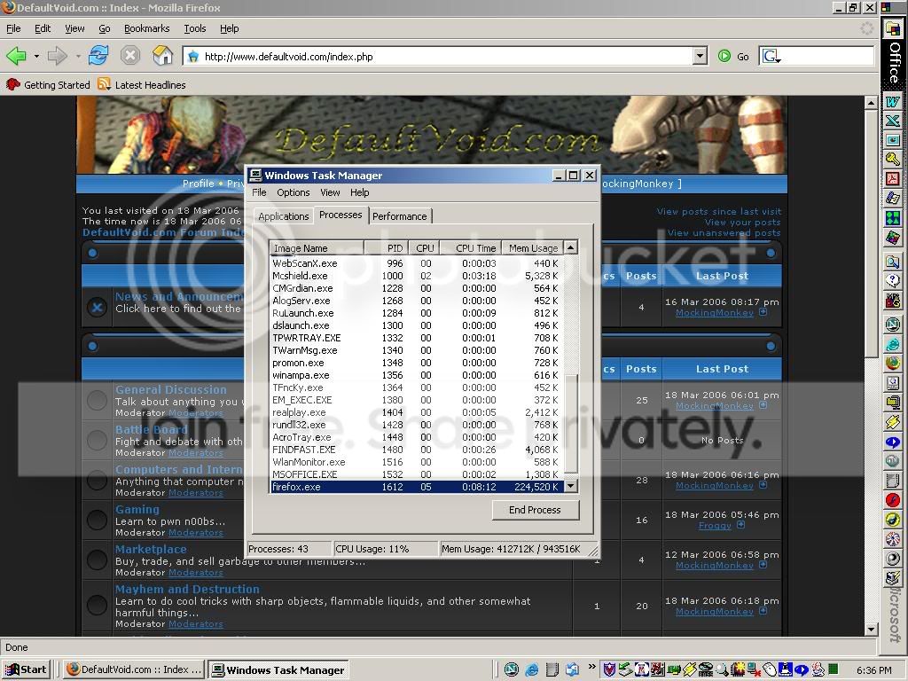Click Internet Explorer quick launch icon
Viewport: 908px width, 681px height.
(532, 669)
